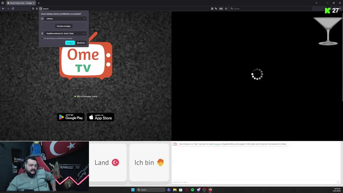
Task: Open Spotify from the taskbar
Action: (x=192, y=190)
